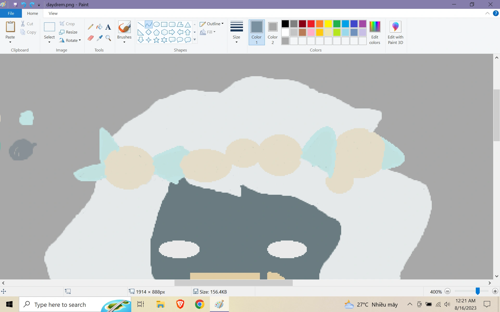The image size is (500, 312).
Task: Pick the Color picker tool
Action: [99, 38]
